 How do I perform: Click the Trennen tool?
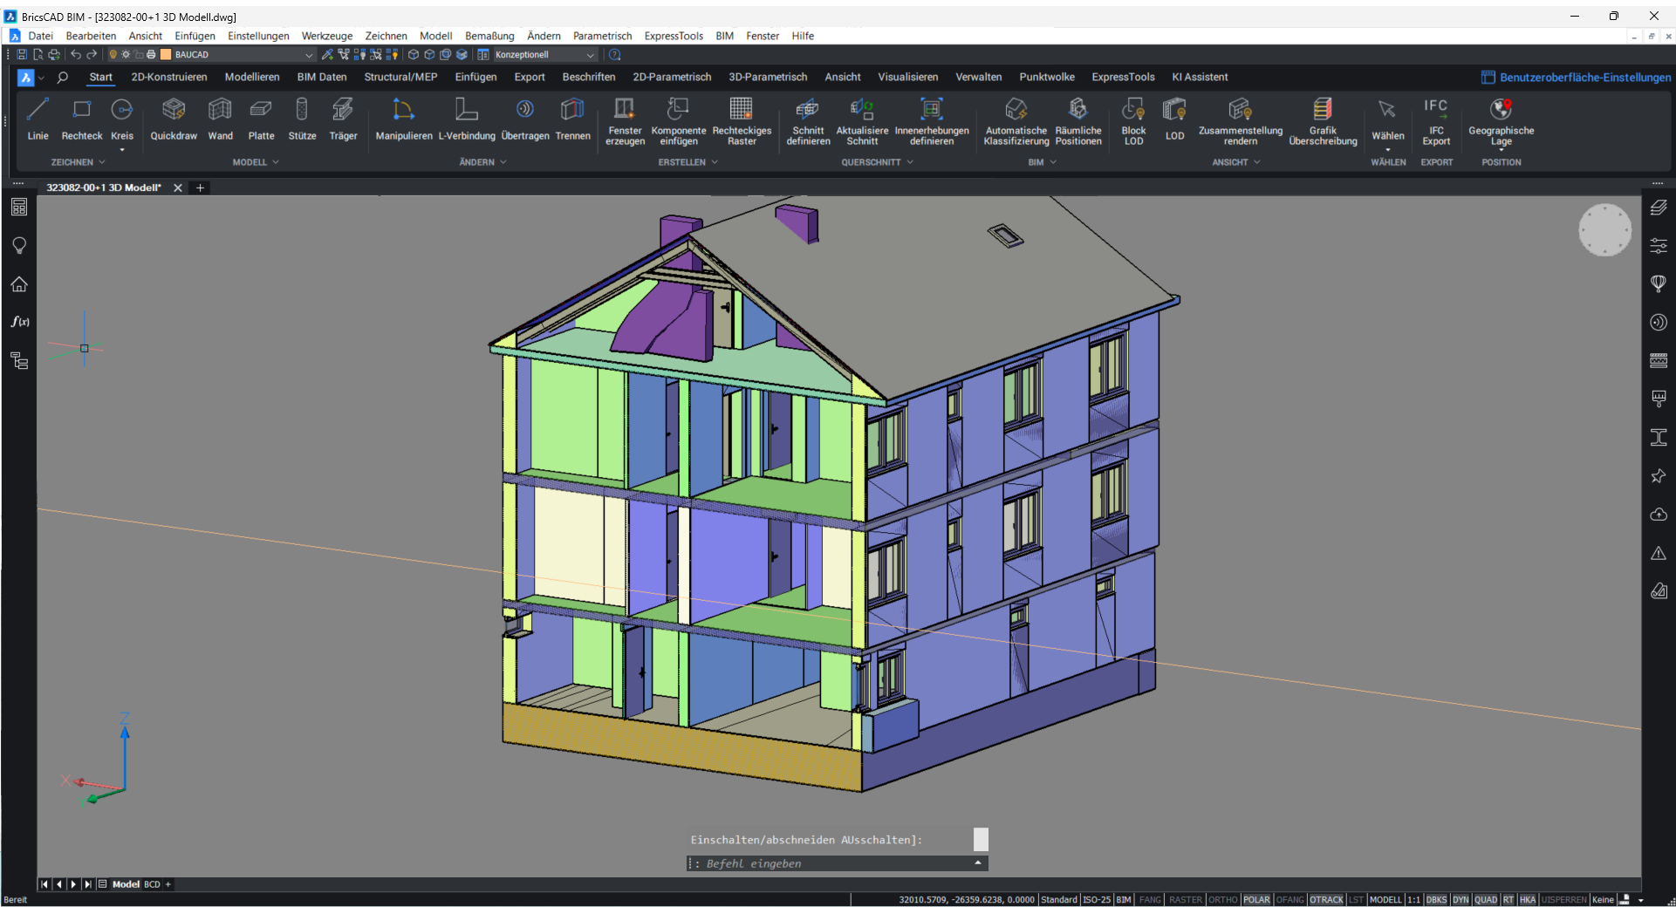pos(572,119)
